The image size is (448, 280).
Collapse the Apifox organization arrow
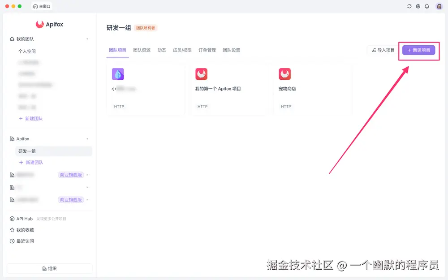click(87, 139)
